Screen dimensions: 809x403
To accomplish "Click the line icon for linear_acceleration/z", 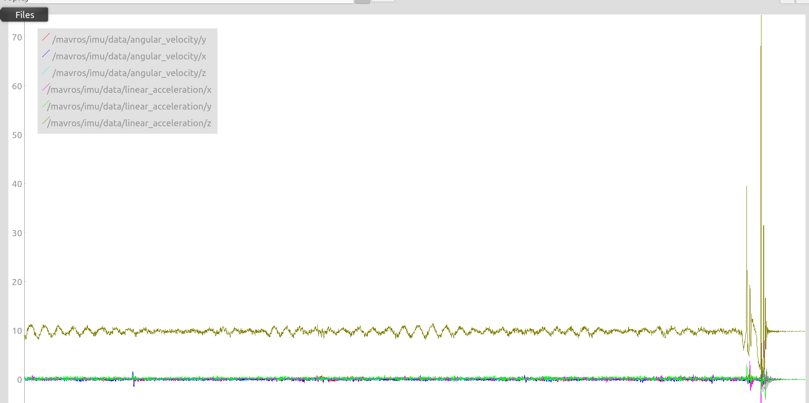I will click(45, 121).
